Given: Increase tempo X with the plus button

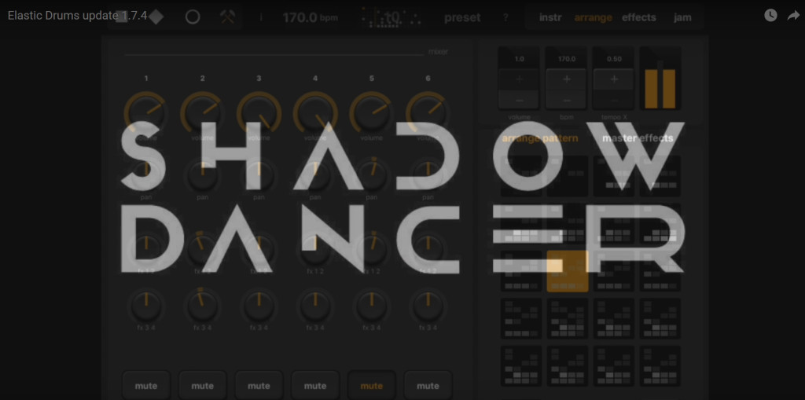Looking at the screenshot, I should (x=614, y=79).
